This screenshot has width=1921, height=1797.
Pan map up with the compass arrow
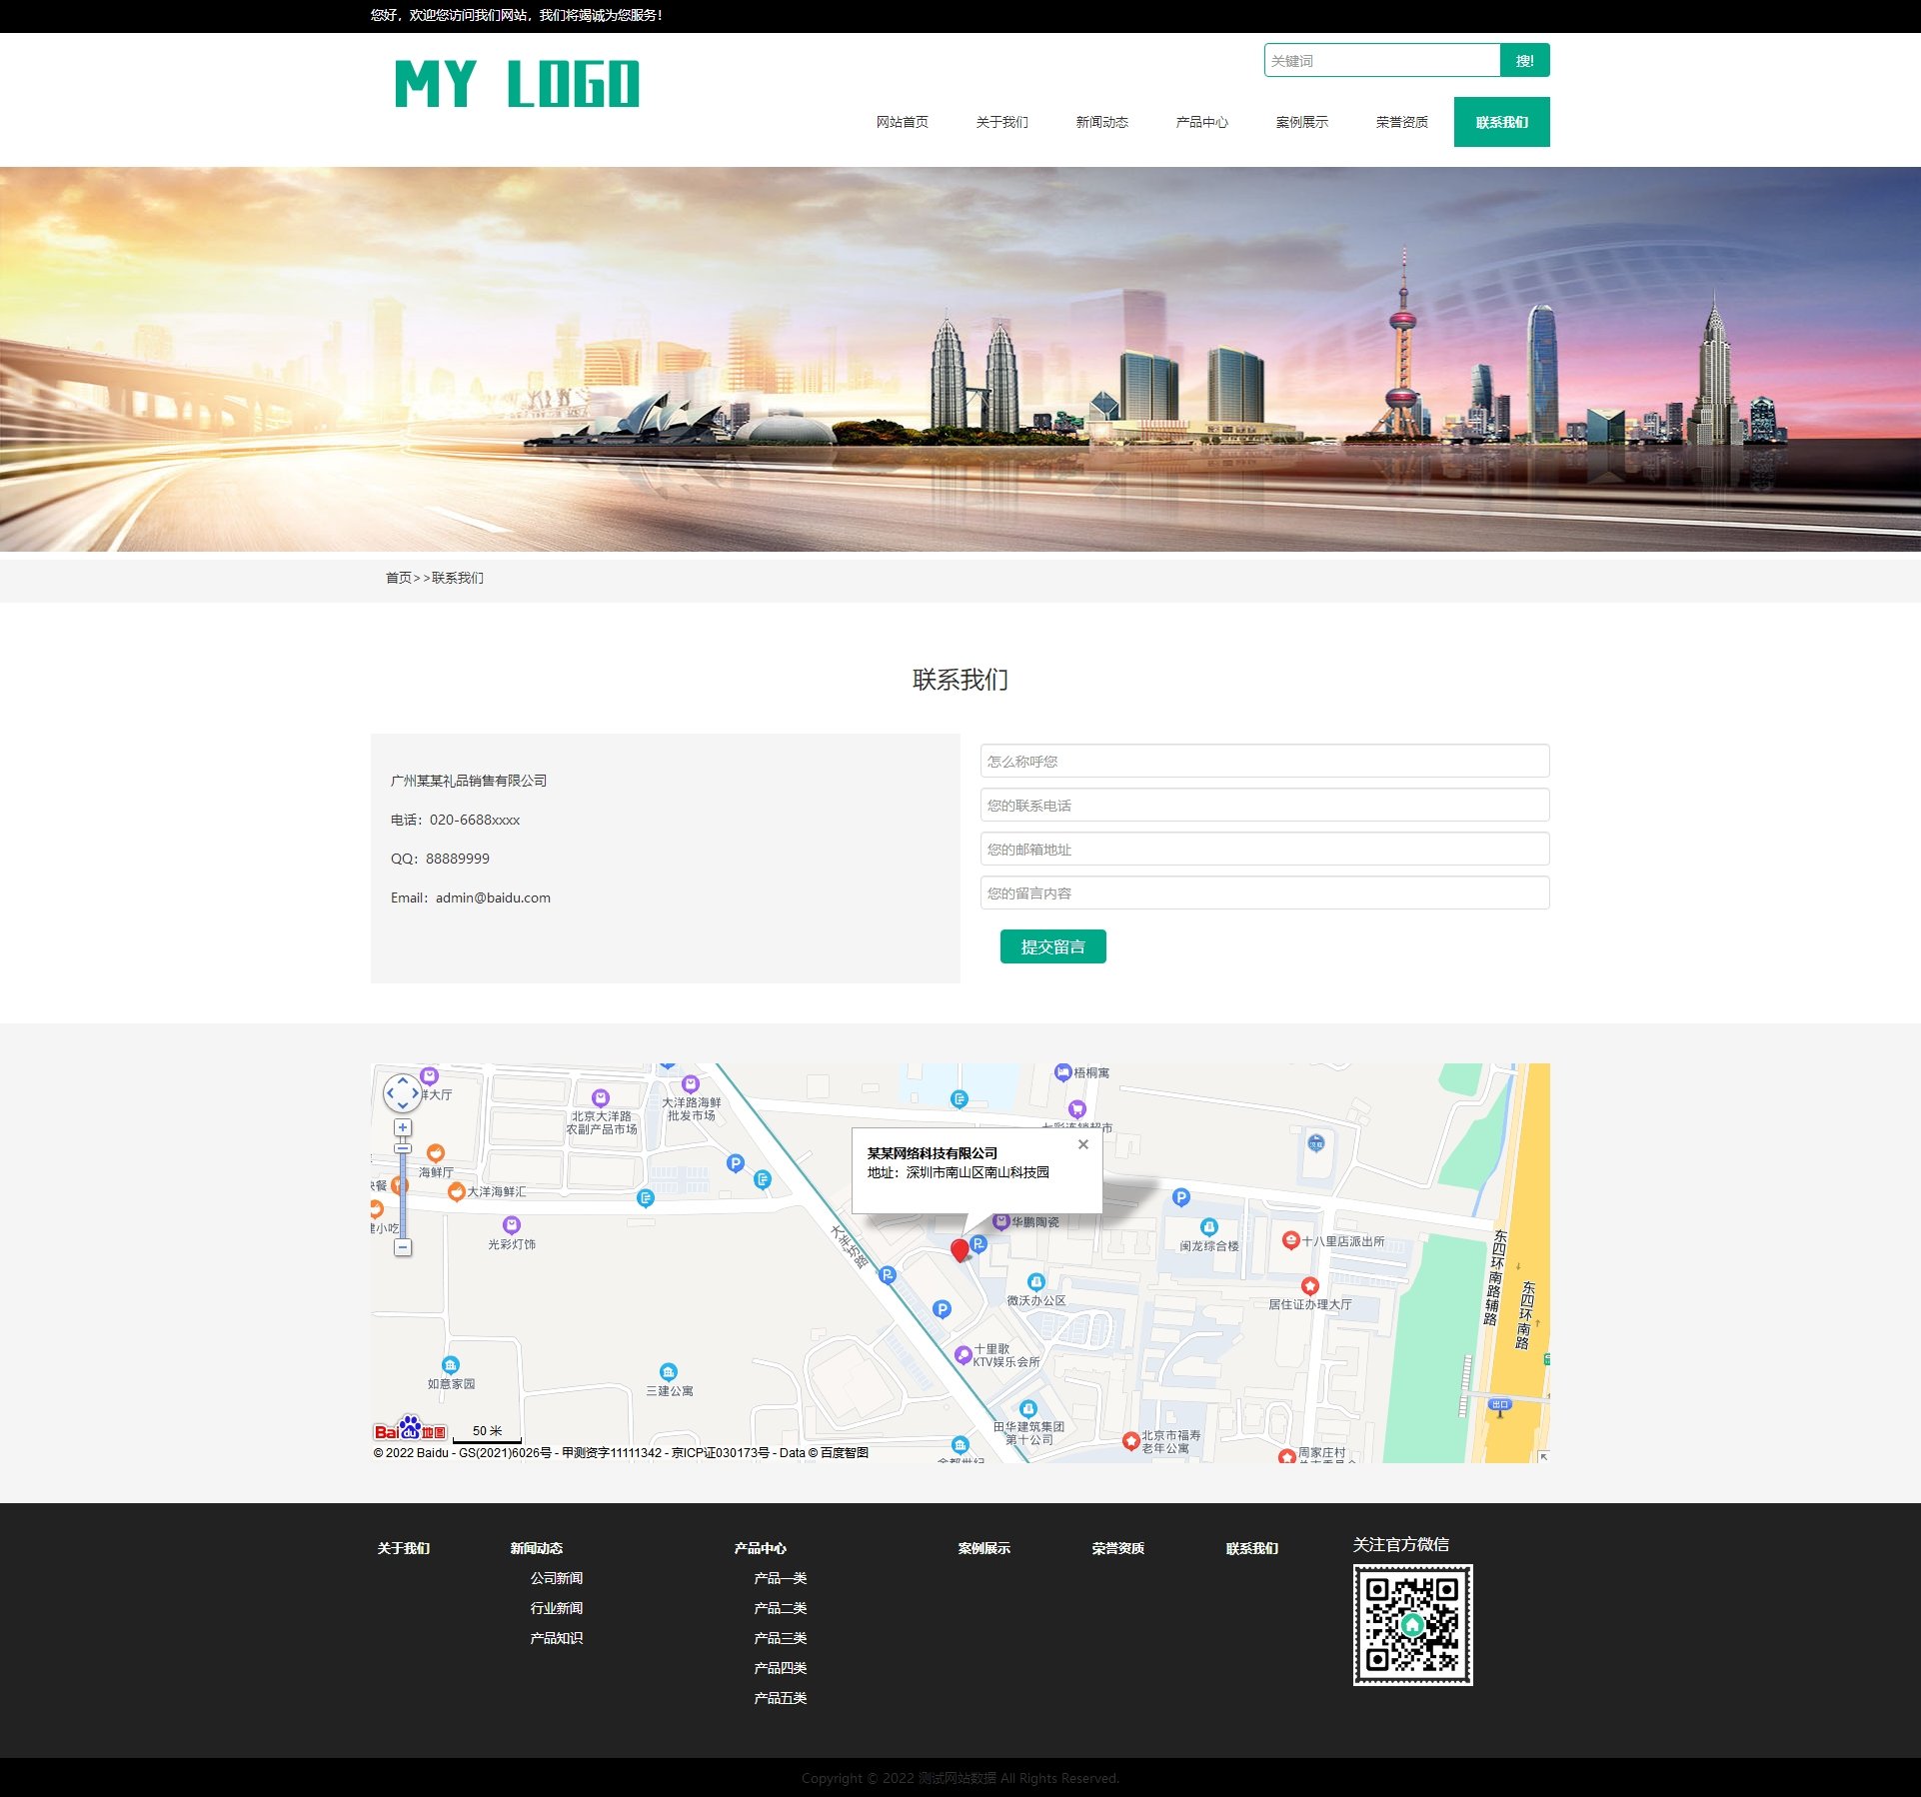(403, 1080)
